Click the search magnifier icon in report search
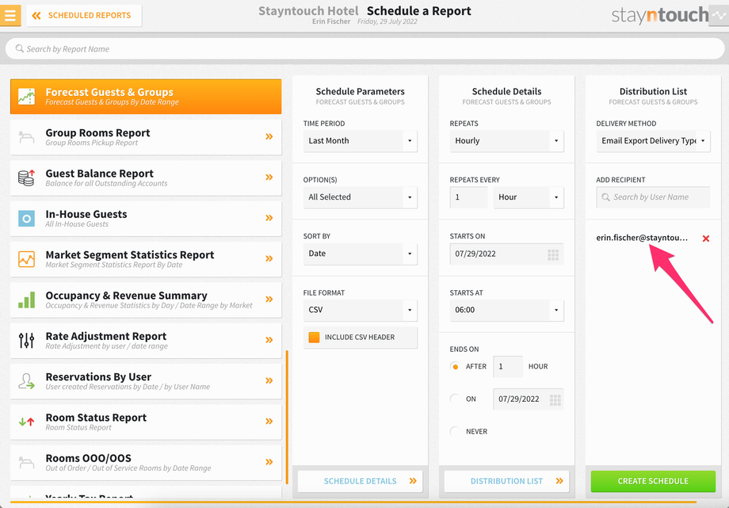This screenshot has height=508, width=729. coord(20,48)
